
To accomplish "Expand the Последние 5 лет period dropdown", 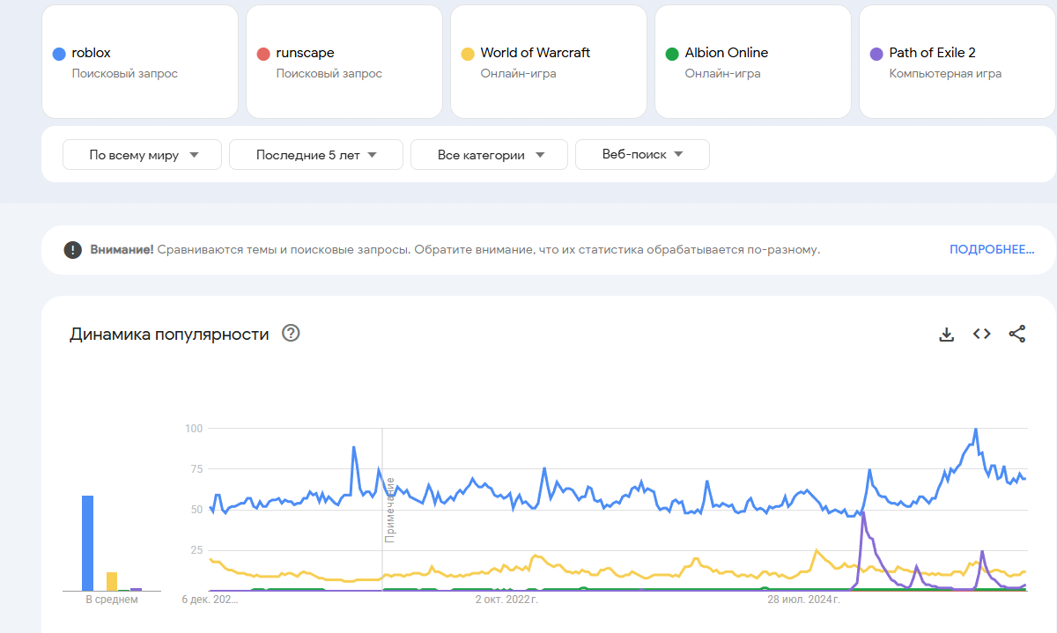I will (315, 155).
